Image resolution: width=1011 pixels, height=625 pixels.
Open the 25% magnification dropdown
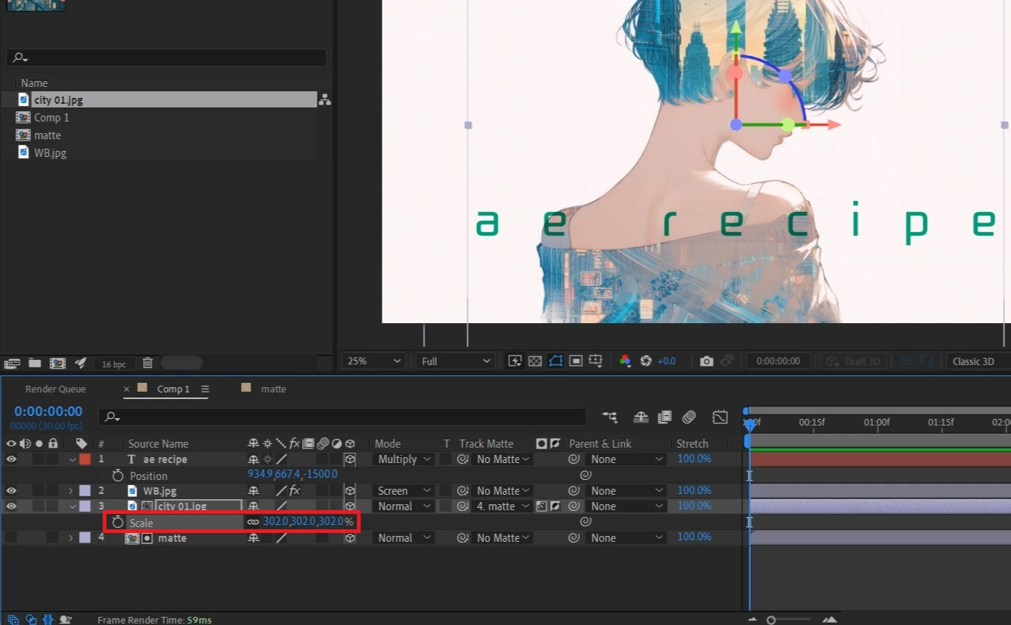[374, 361]
